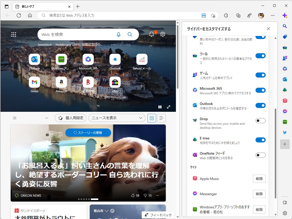Viewport: 292px width, 219px height.
Task: Open Messenger from the sidebar
Action: pyautogui.click(x=285, y=111)
